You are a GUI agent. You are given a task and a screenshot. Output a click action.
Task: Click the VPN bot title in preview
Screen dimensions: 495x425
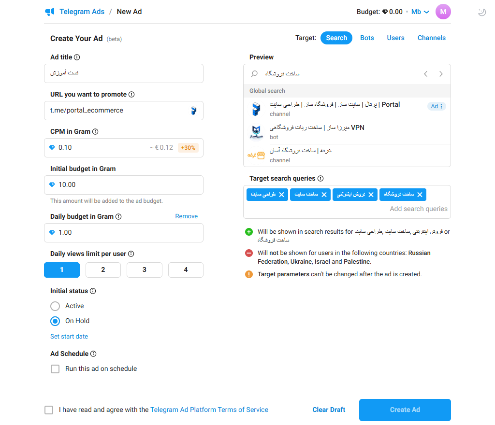pyautogui.click(x=317, y=127)
